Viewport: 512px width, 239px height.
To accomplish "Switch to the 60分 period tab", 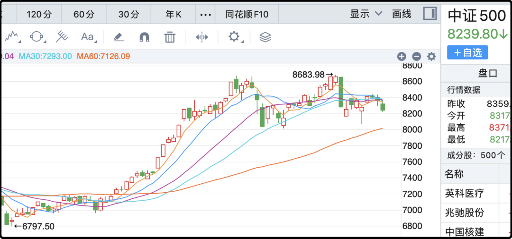I will click(x=84, y=14).
